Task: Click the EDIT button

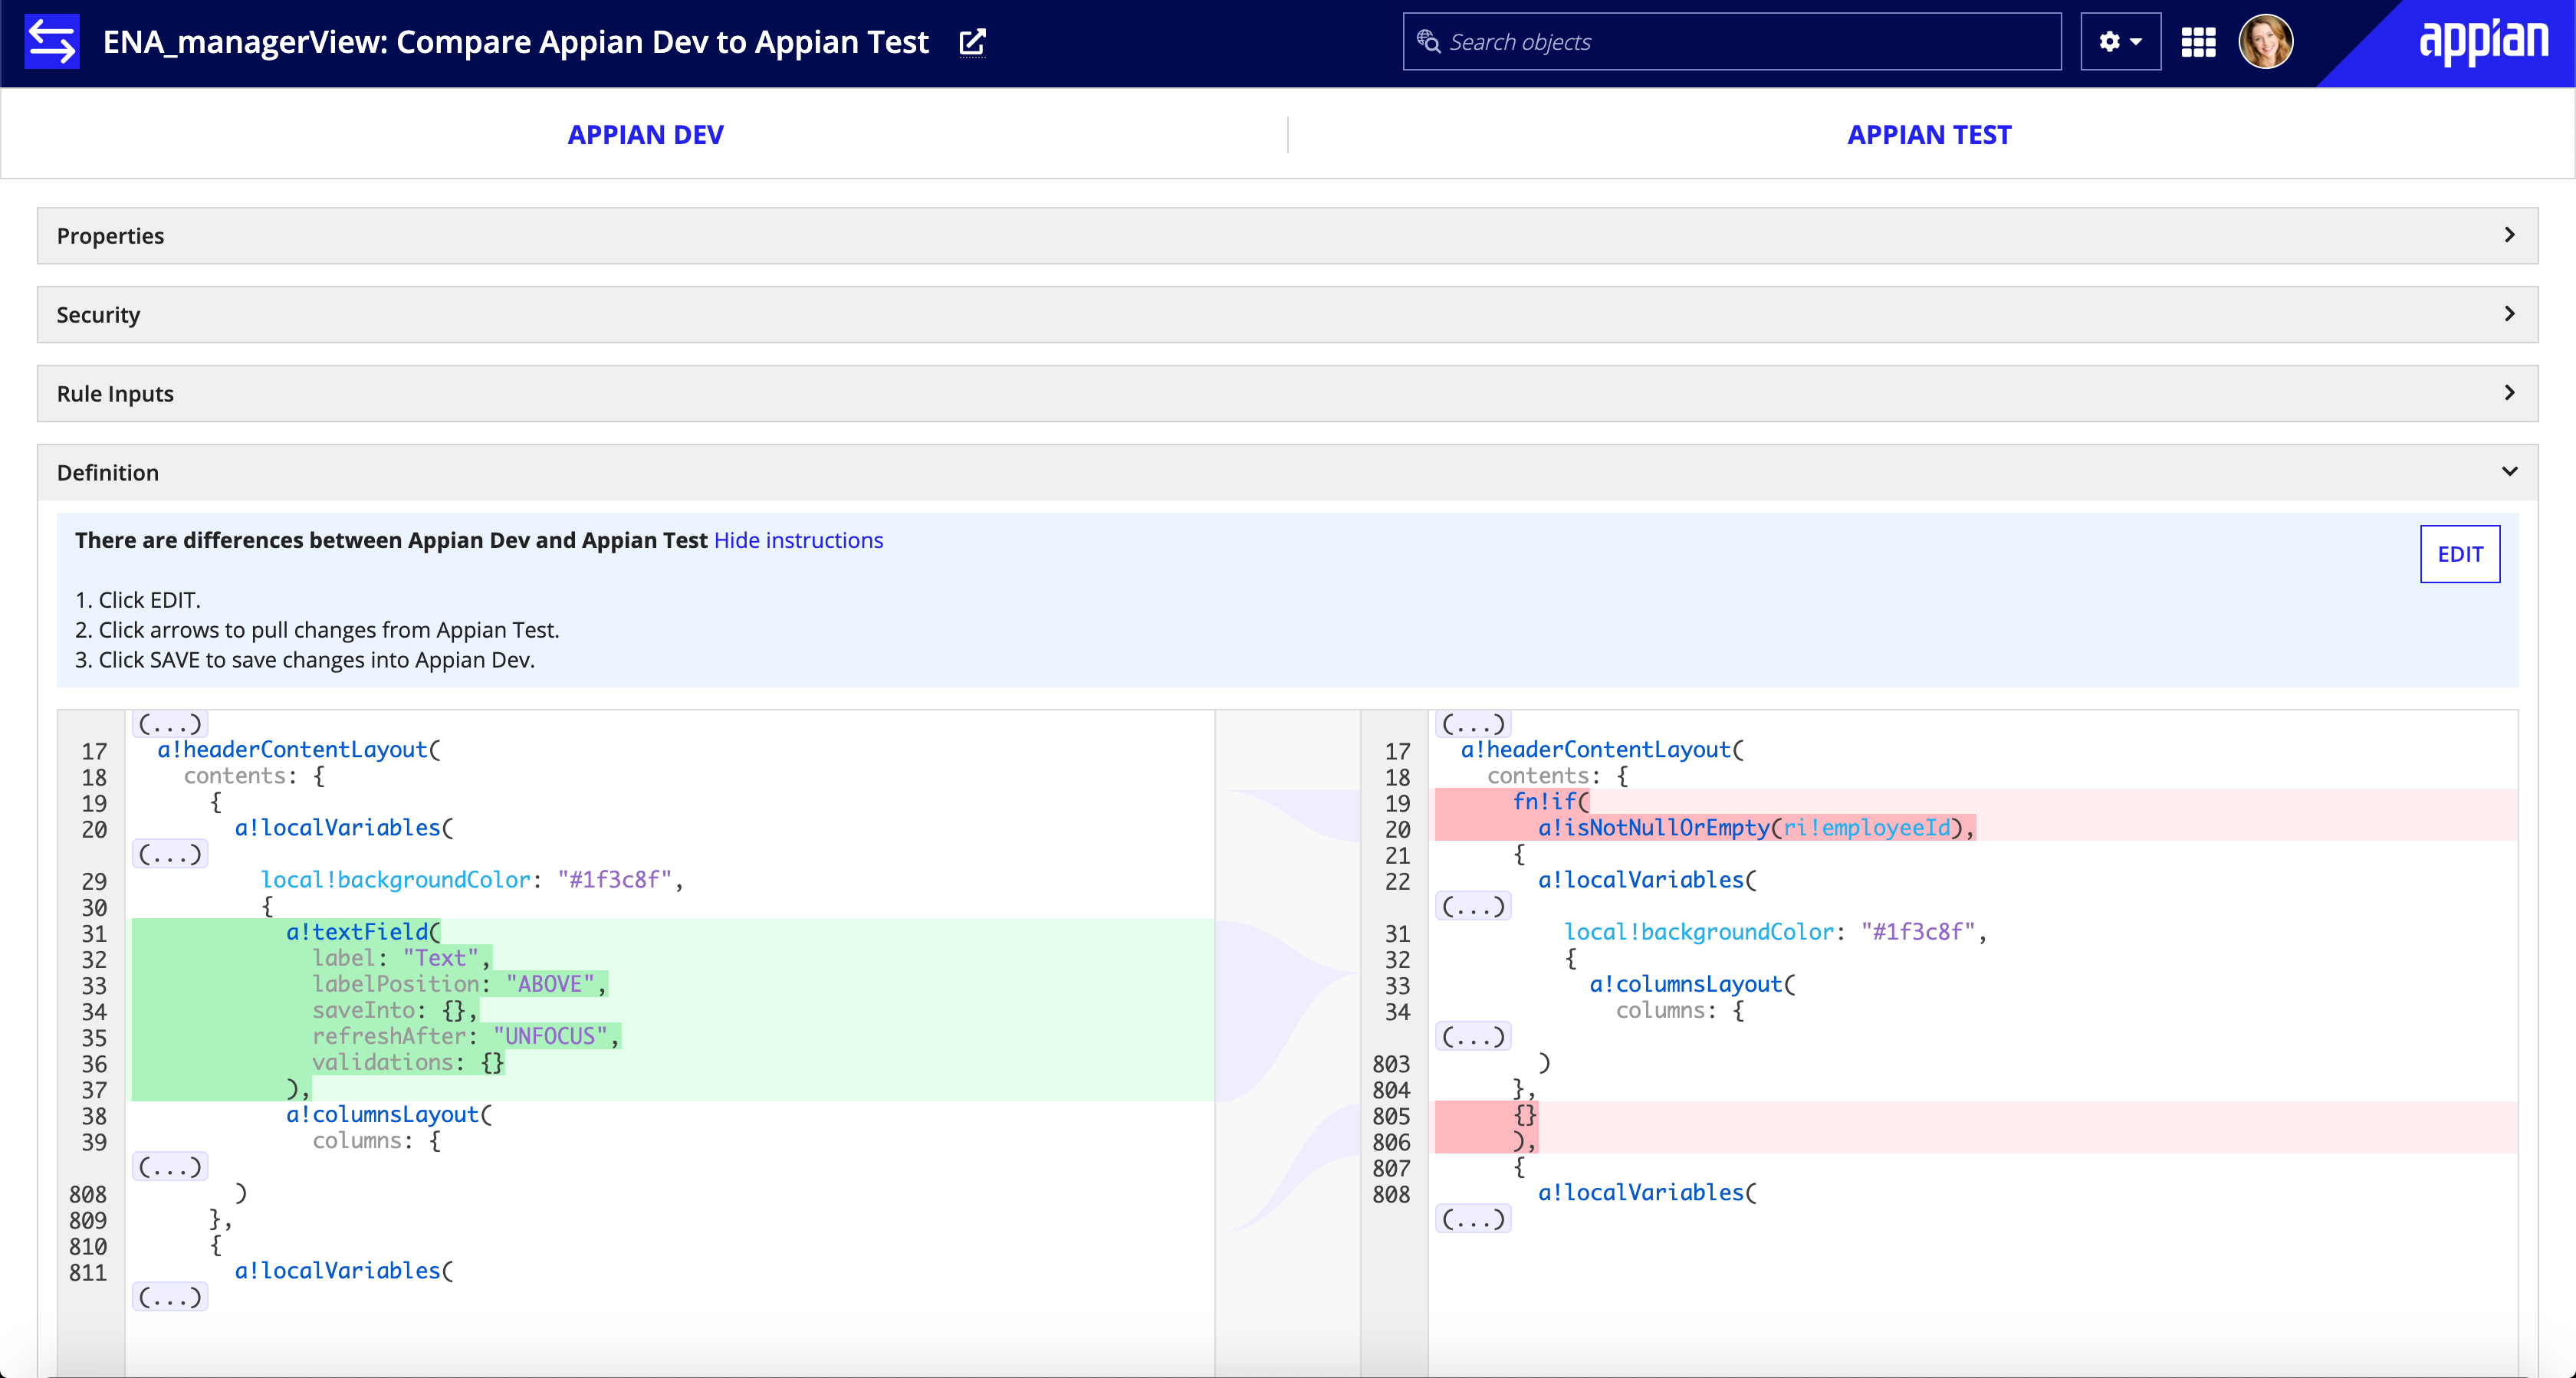Action: point(2459,554)
